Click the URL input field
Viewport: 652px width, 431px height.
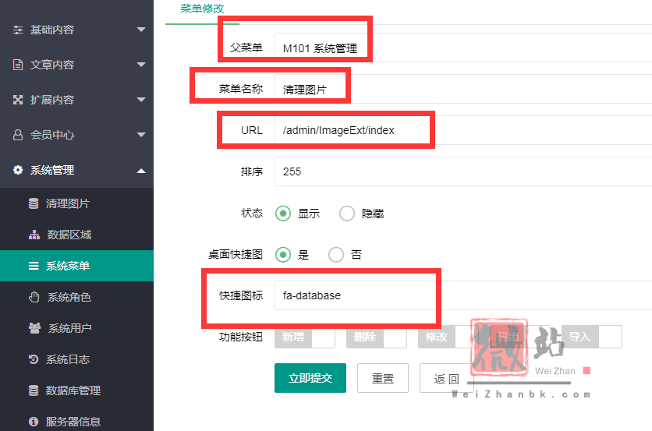coord(463,130)
